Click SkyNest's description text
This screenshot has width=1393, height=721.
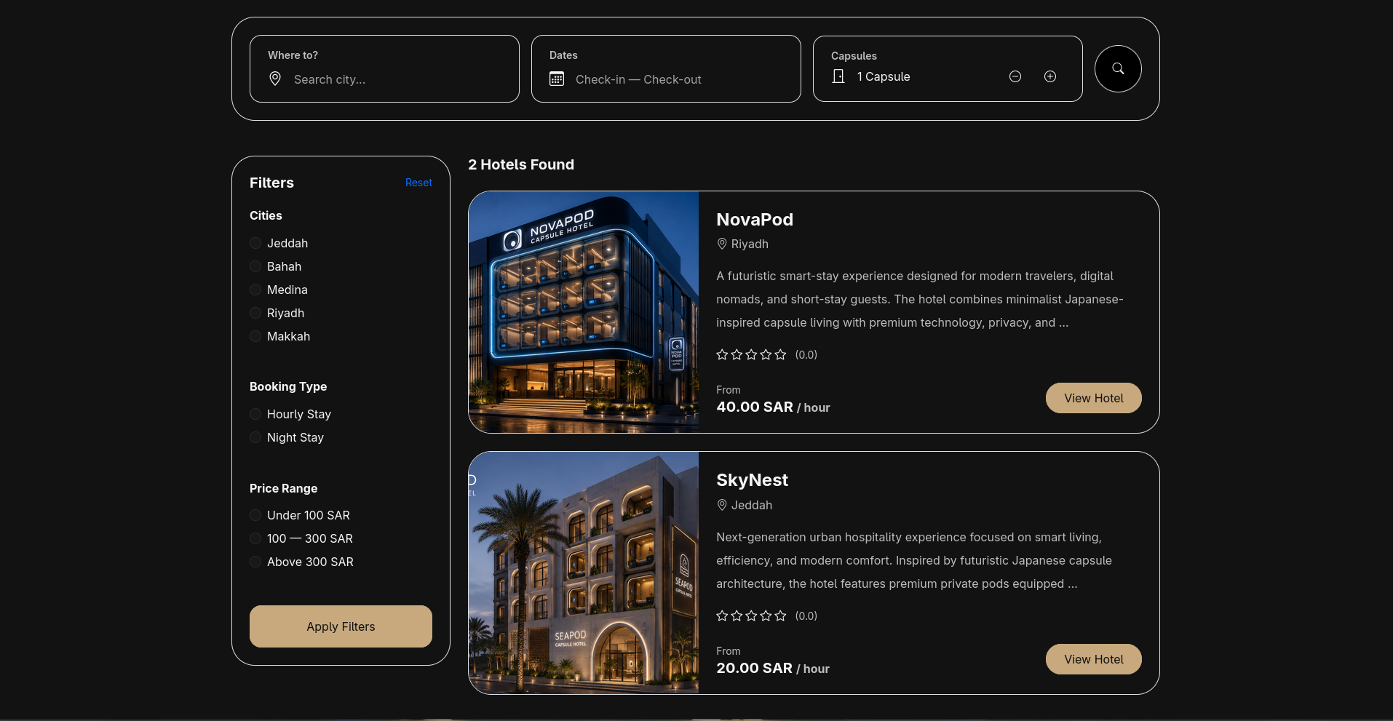(x=914, y=560)
